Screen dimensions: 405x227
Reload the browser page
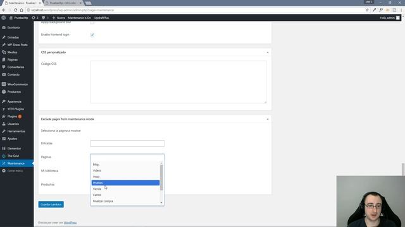coord(15,10)
